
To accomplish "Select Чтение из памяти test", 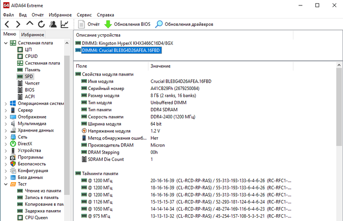I will pos(43,191).
